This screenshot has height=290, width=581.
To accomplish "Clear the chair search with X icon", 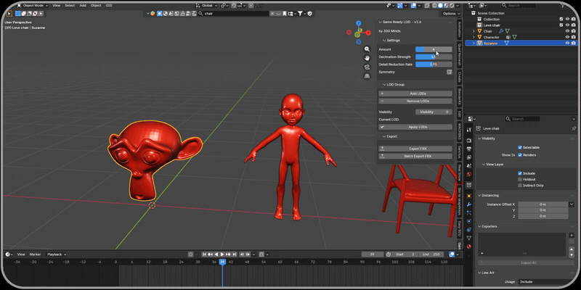I will [272, 13].
